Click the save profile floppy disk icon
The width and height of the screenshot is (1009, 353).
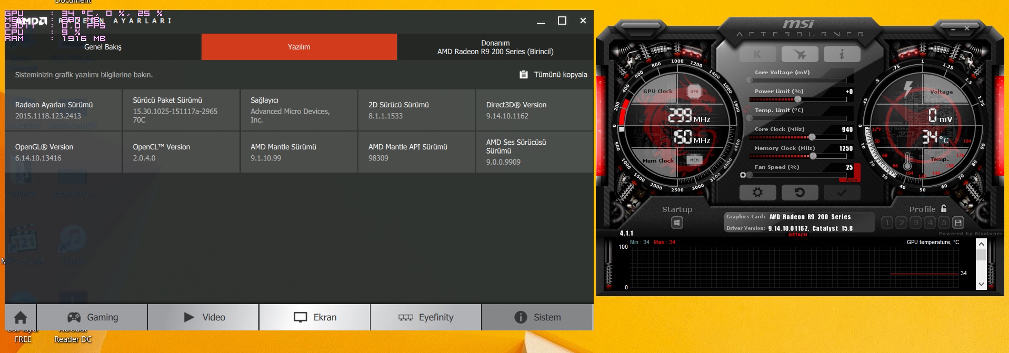[958, 223]
